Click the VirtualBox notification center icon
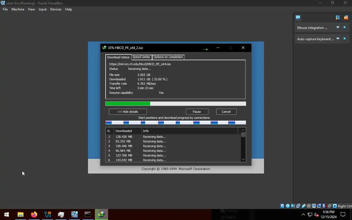 (298, 18)
